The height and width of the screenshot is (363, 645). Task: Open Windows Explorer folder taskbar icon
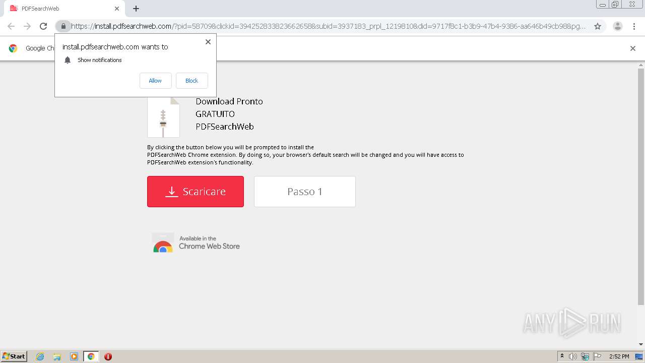tap(57, 356)
